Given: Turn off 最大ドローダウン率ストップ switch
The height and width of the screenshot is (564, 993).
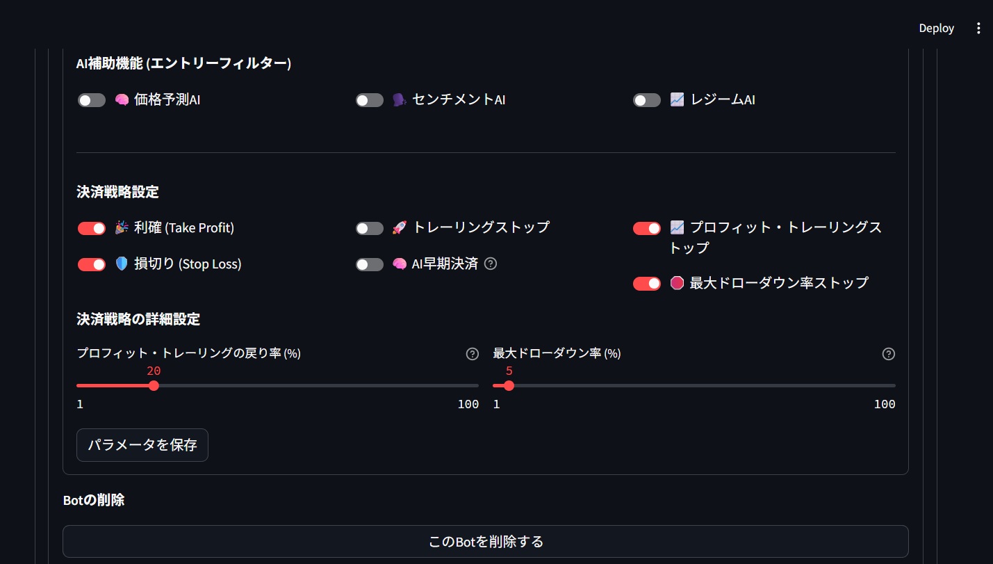Looking at the screenshot, I should (x=647, y=283).
